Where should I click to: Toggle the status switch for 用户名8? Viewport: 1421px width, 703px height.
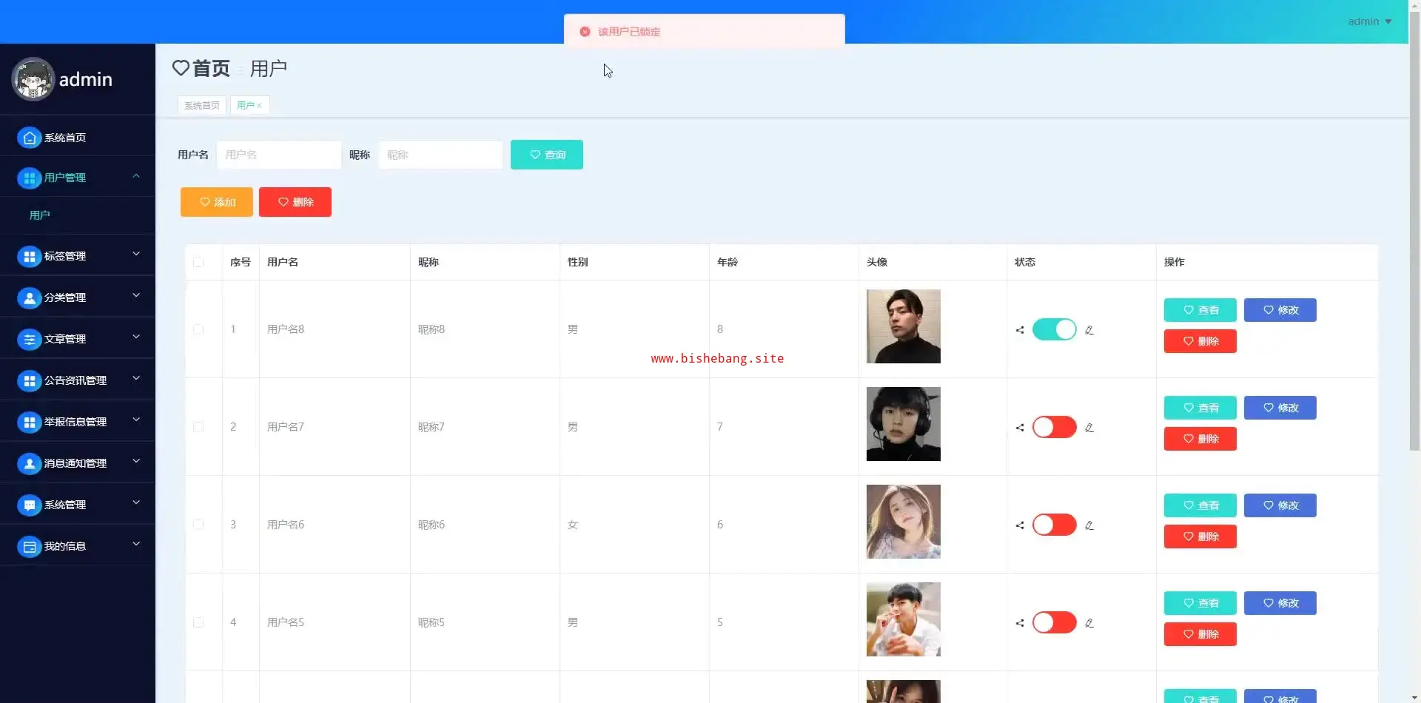tap(1055, 329)
